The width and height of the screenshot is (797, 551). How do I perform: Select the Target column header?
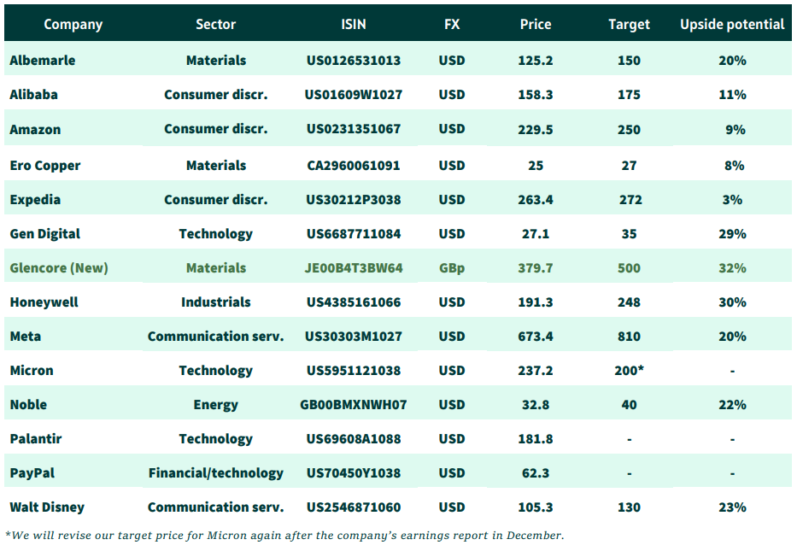pyautogui.click(x=629, y=25)
